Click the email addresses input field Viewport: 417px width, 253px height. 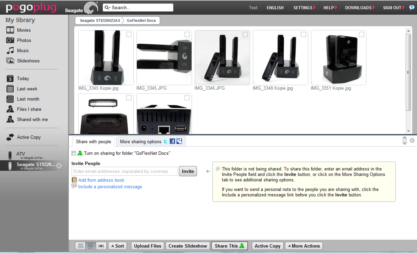click(x=125, y=171)
